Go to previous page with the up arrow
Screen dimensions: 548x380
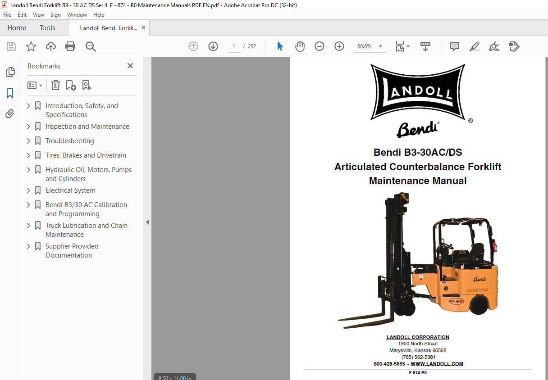click(193, 46)
